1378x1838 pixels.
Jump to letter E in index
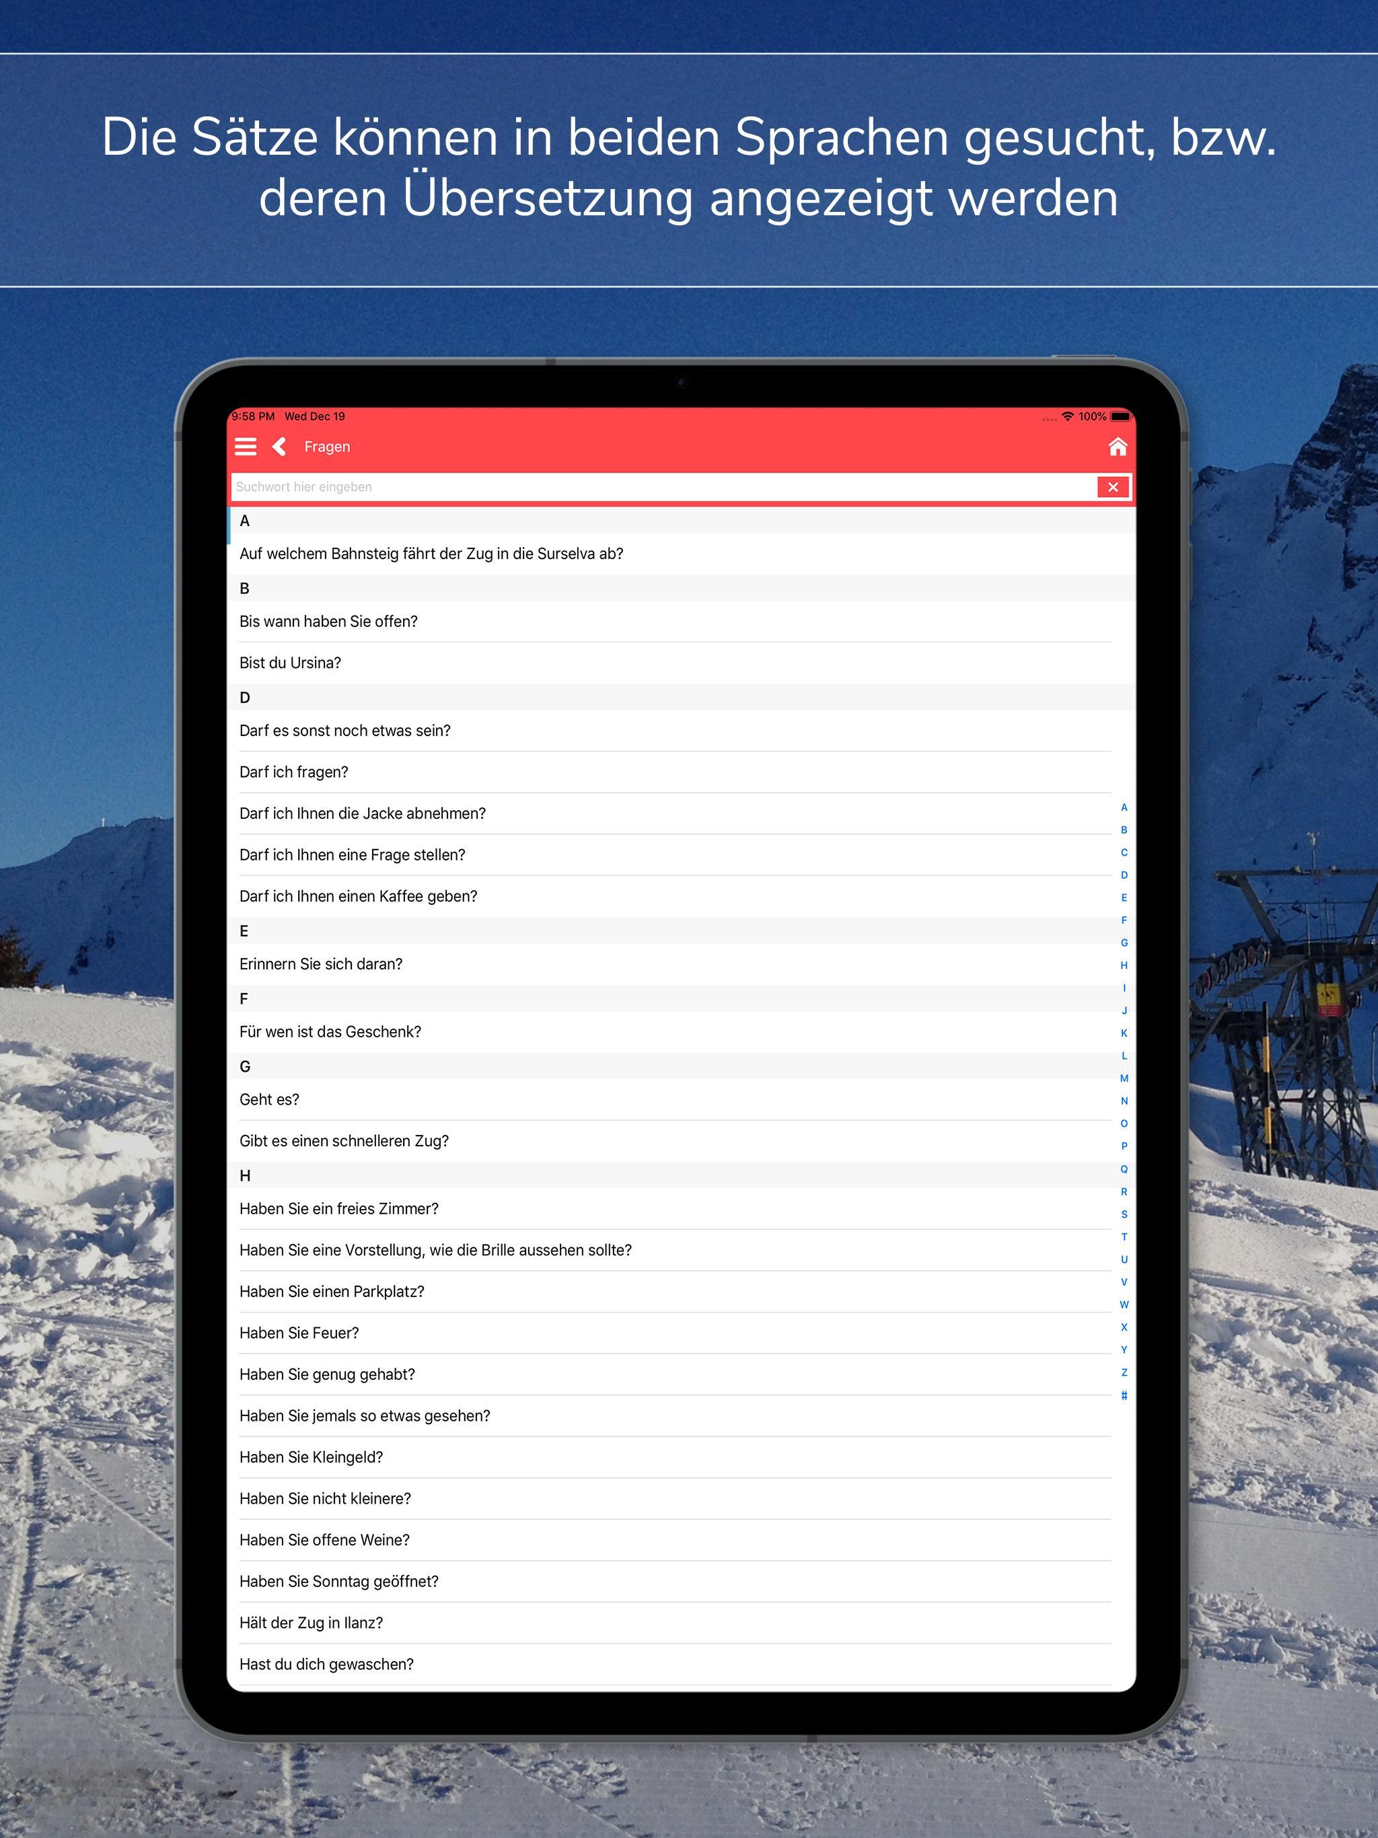pos(1124,898)
